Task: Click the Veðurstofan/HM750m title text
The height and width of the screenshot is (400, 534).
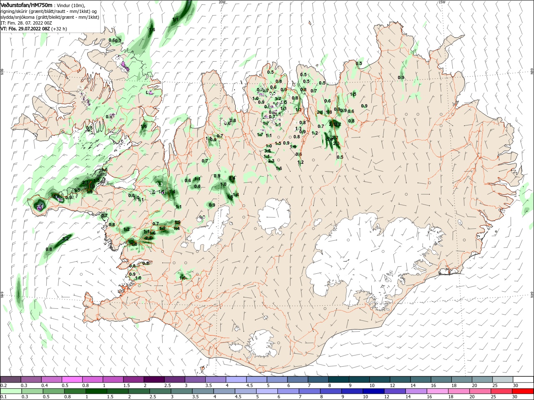Action: (x=26, y=5)
